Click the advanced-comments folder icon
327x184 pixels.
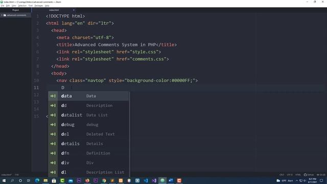[5, 15]
